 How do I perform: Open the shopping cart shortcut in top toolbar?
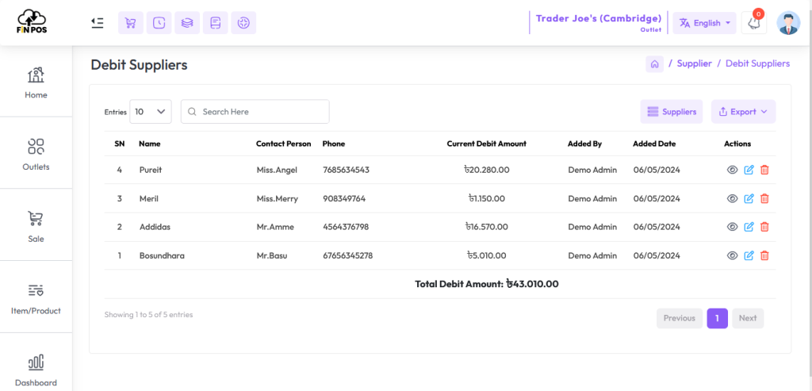[131, 23]
